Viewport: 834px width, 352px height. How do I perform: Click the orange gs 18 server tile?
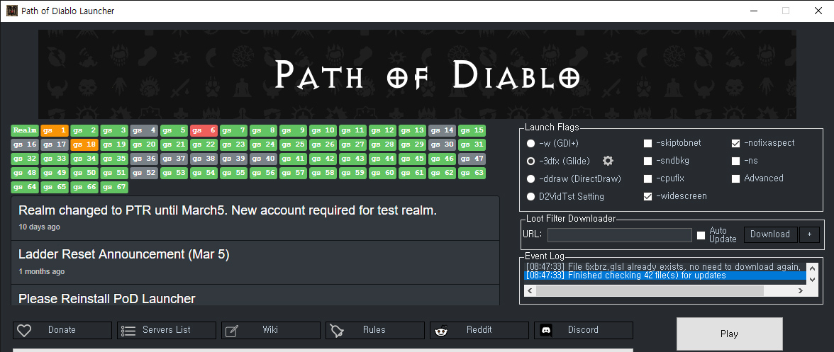click(84, 144)
